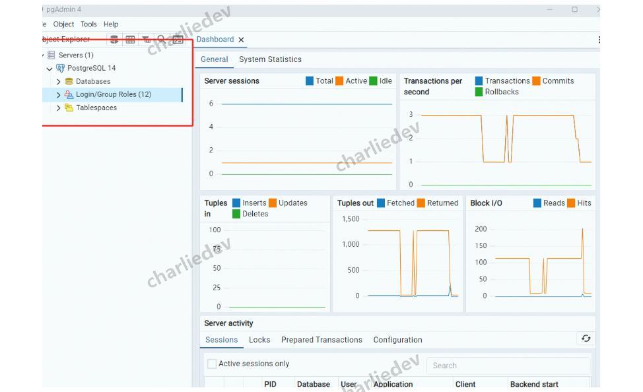Click the Databases cylinder icon
This screenshot has width=643, height=392.
tap(69, 81)
